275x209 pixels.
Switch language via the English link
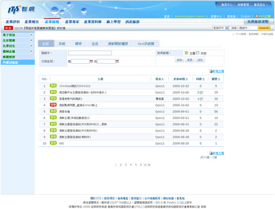click(x=246, y=16)
